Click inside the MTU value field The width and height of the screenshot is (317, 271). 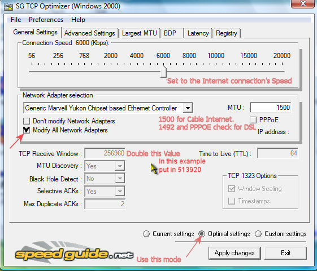271,108
